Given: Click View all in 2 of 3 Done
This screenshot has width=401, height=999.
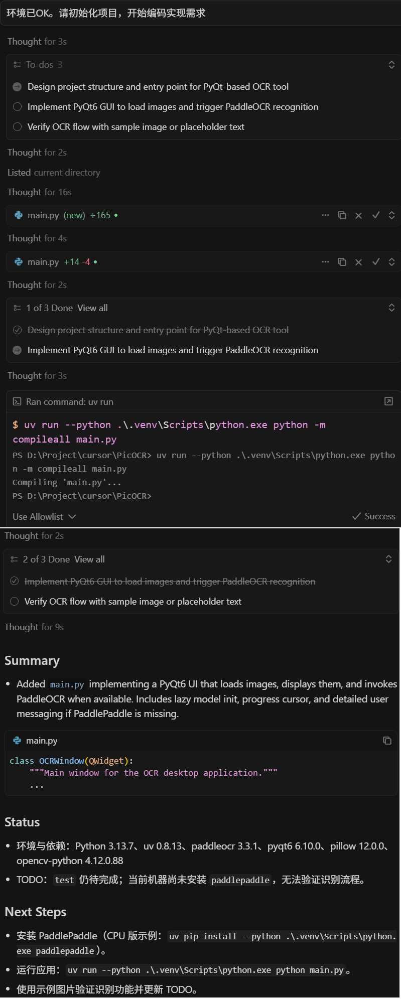Looking at the screenshot, I should point(89,559).
